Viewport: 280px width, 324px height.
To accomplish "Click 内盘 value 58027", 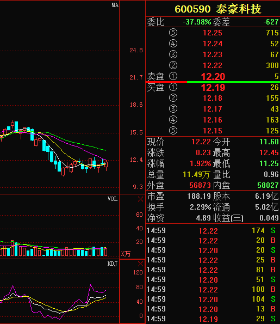I will click(268, 185).
